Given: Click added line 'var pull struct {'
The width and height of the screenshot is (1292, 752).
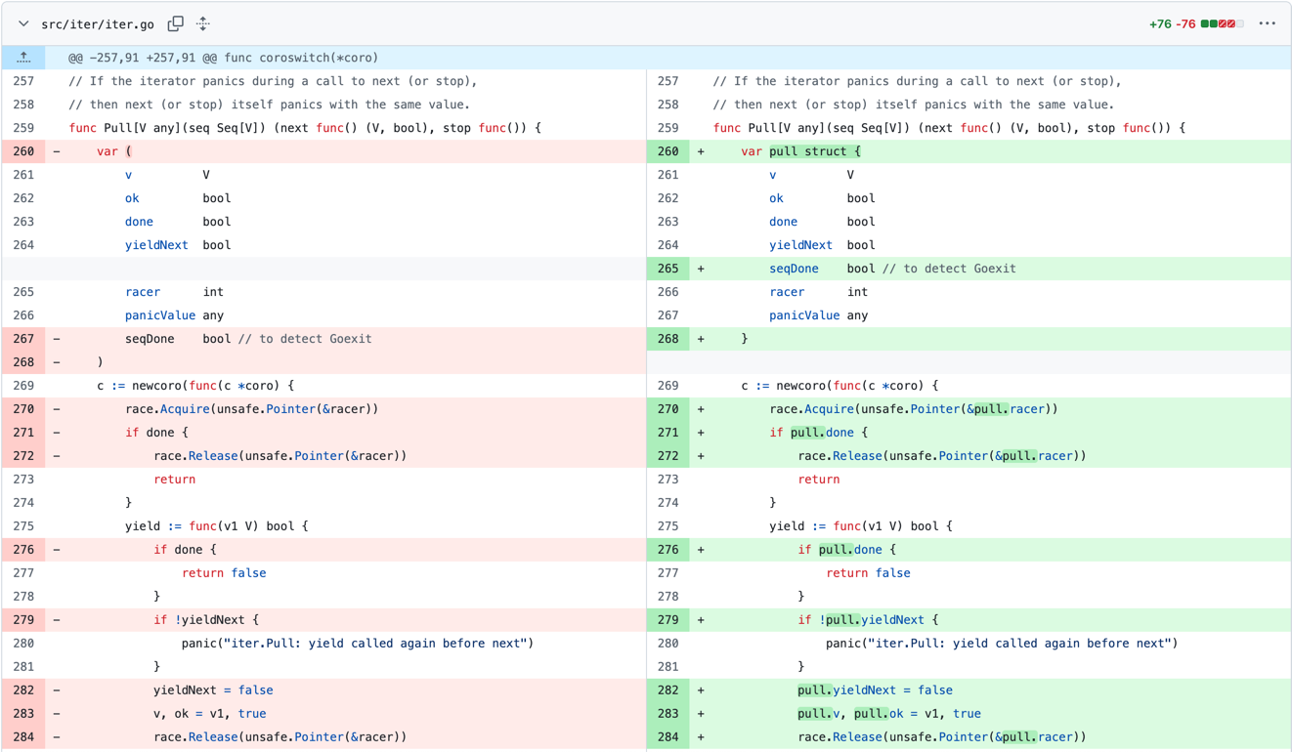Looking at the screenshot, I should click(800, 151).
